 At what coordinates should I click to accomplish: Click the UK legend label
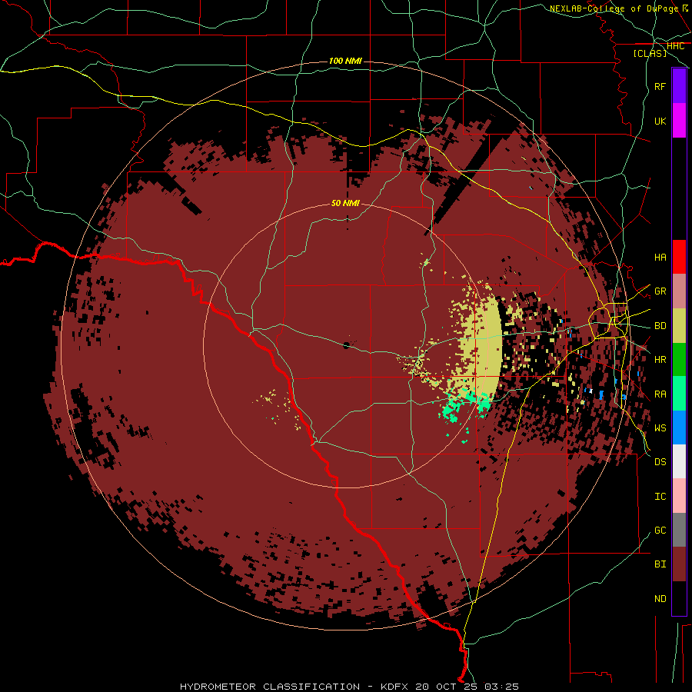(x=660, y=121)
